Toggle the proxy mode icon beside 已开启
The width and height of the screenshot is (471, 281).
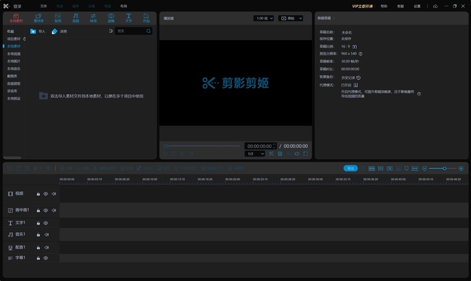click(356, 85)
